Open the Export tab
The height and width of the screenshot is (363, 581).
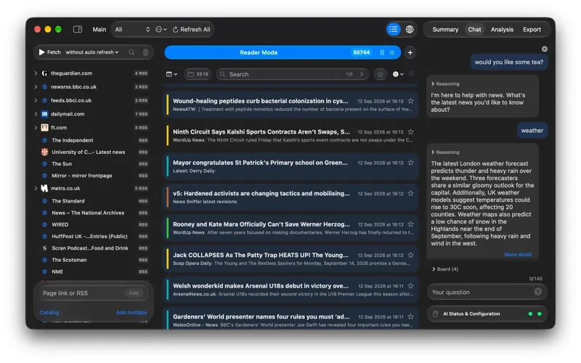point(532,29)
